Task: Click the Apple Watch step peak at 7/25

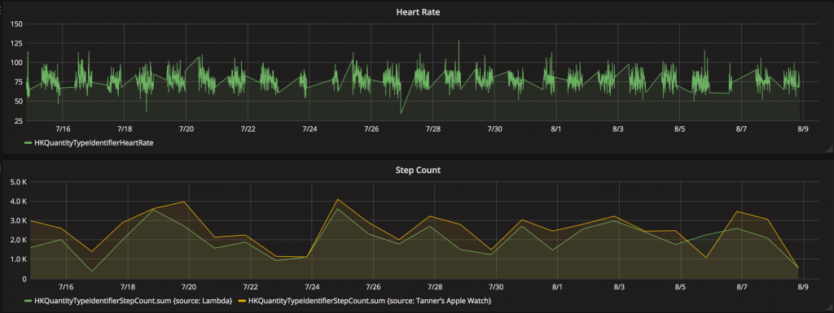Action: [337, 199]
